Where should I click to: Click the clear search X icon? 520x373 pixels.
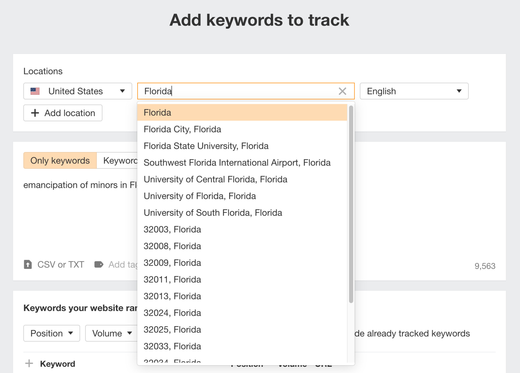[343, 91]
